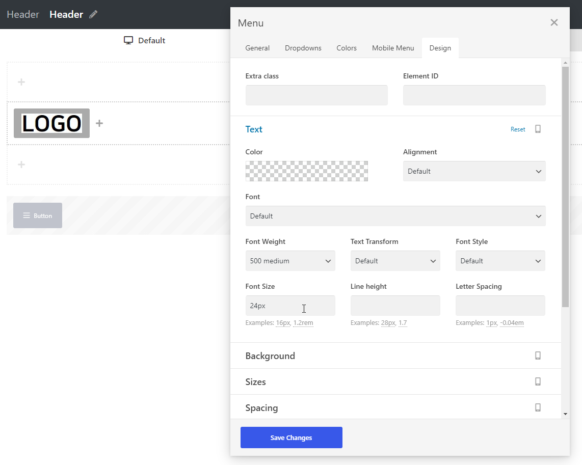Toggle responsive icon in Background section

tap(538, 355)
